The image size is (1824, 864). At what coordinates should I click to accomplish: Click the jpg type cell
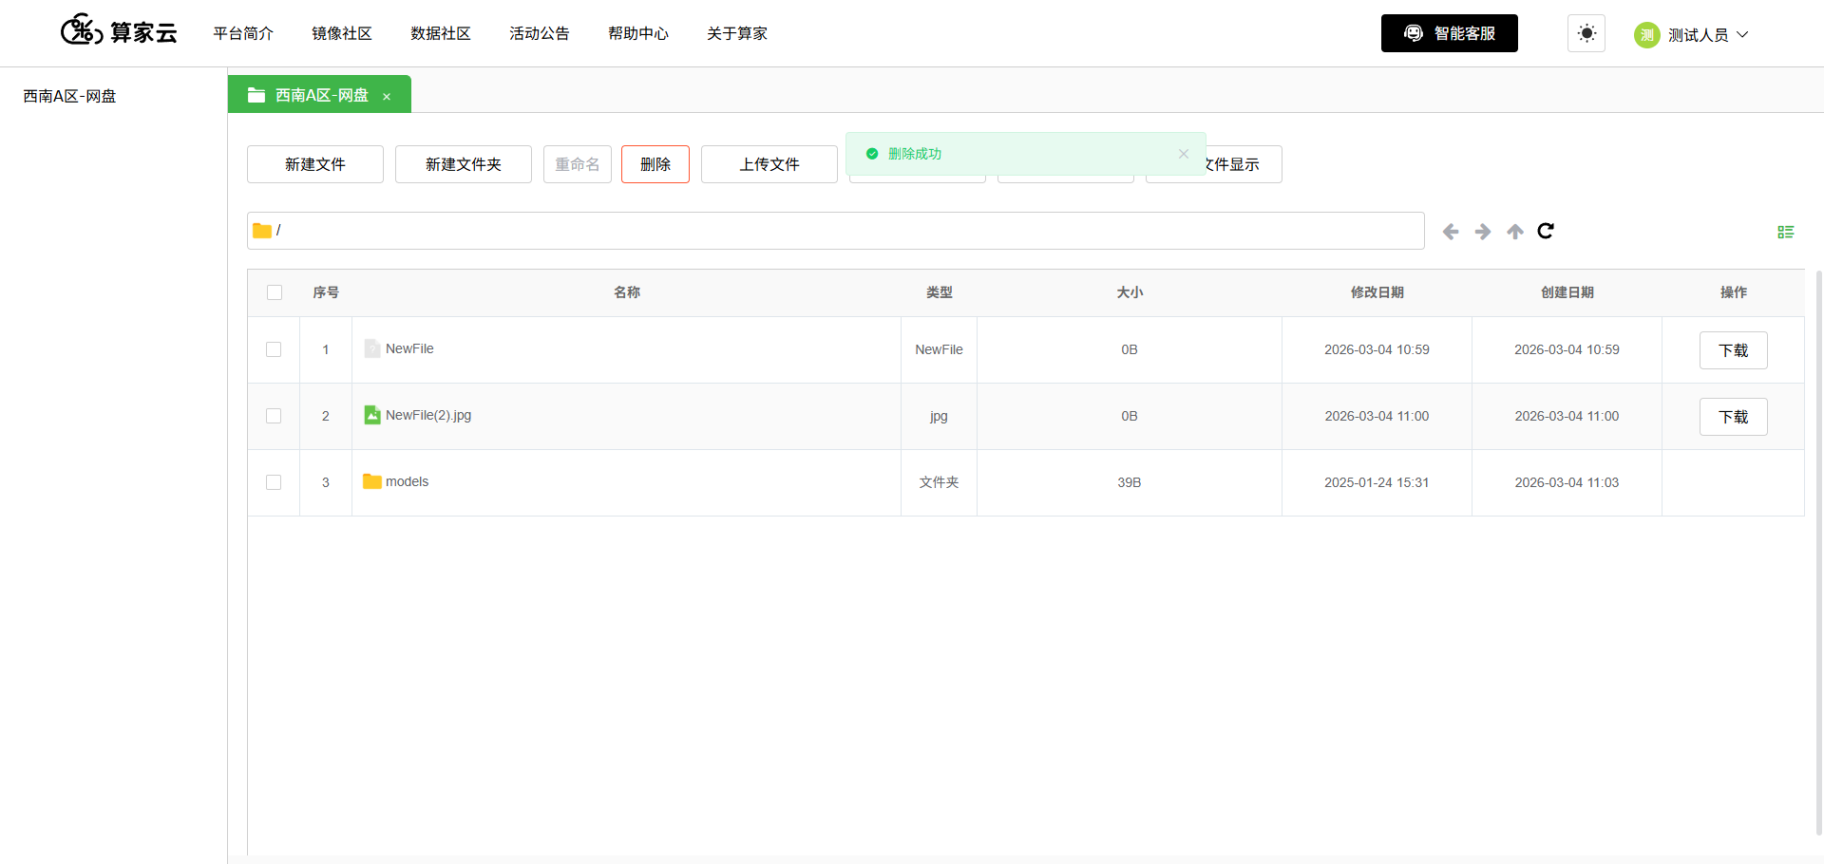tap(940, 416)
